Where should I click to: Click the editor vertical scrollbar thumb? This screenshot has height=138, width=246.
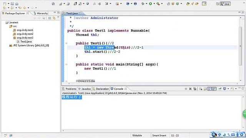click(241, 46)
